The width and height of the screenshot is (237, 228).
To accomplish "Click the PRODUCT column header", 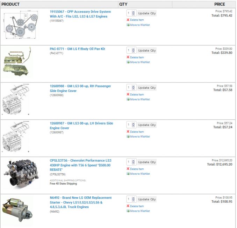I will pos(10,4).
